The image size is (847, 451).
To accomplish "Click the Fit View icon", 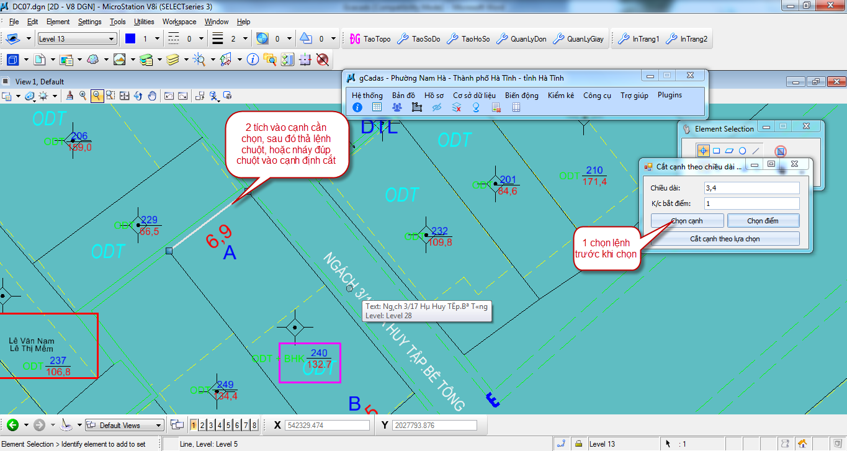I will pyautogui.click(x=125, y=96).
